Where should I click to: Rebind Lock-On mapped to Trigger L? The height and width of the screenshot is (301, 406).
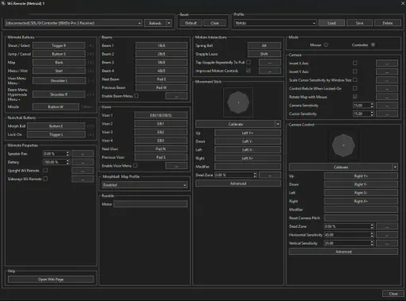coord(56,134)
